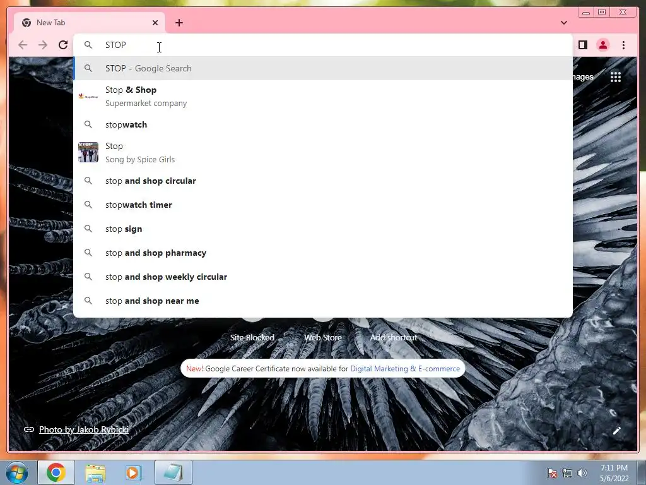Open File Explorer from the taskbar

[95, 472]
